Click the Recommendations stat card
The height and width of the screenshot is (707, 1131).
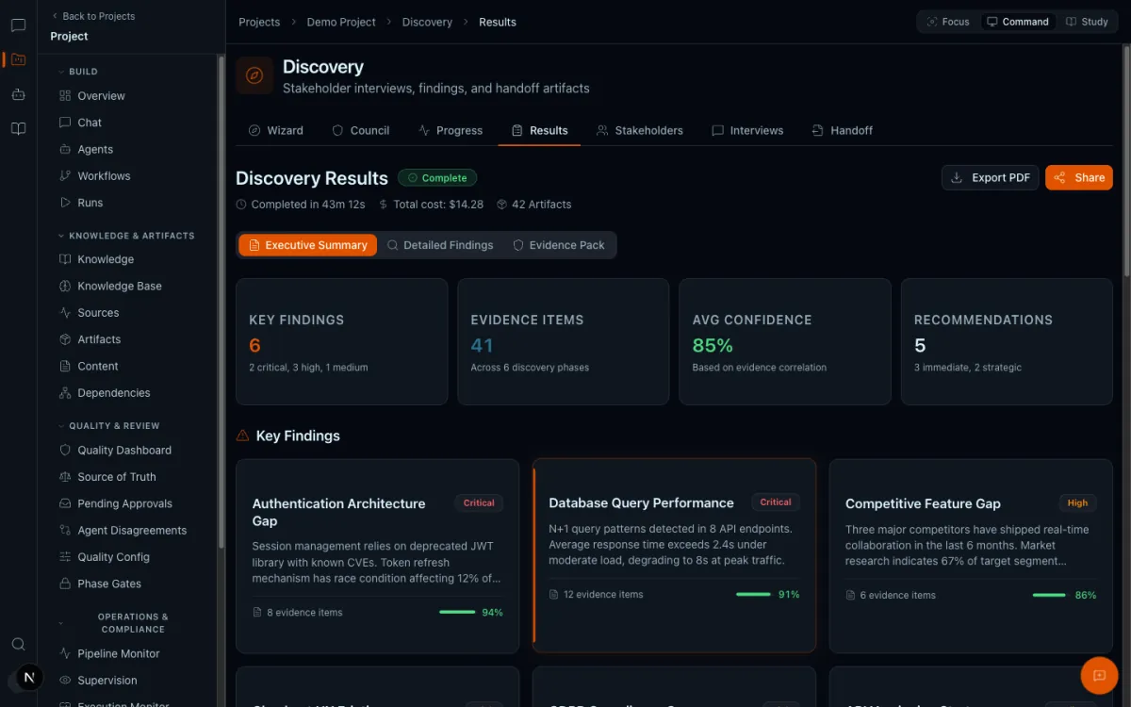(x=1007, y=341)
